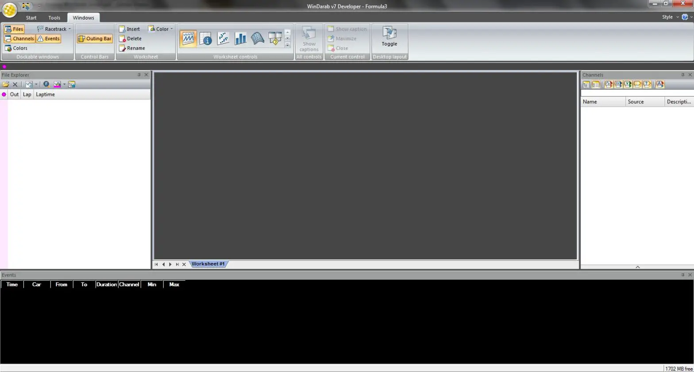694x372 pixels.
Task: Pin the Channels panel
Action: pyautogui.click(x=682, y=75)
